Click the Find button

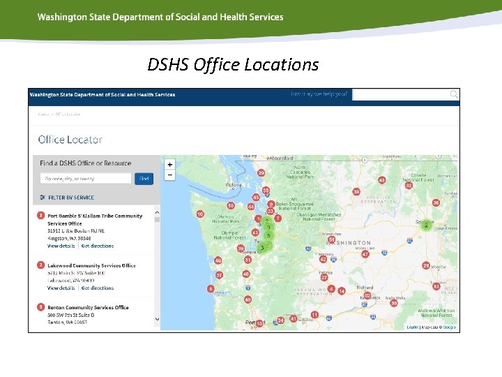pyautogui.click(x=144, y=179)
